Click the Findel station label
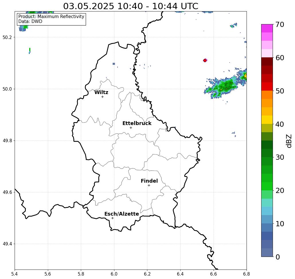 tap(149, 181)
